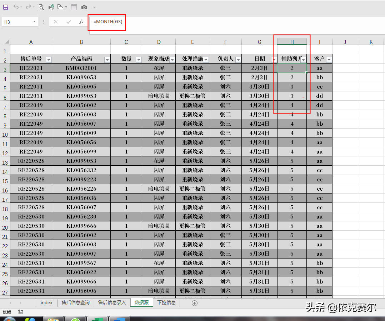Click 更换二极管 cell in row 16
This screenshot has width=385, height=321.
192,189
